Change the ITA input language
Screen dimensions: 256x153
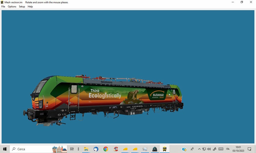point(228,149)
